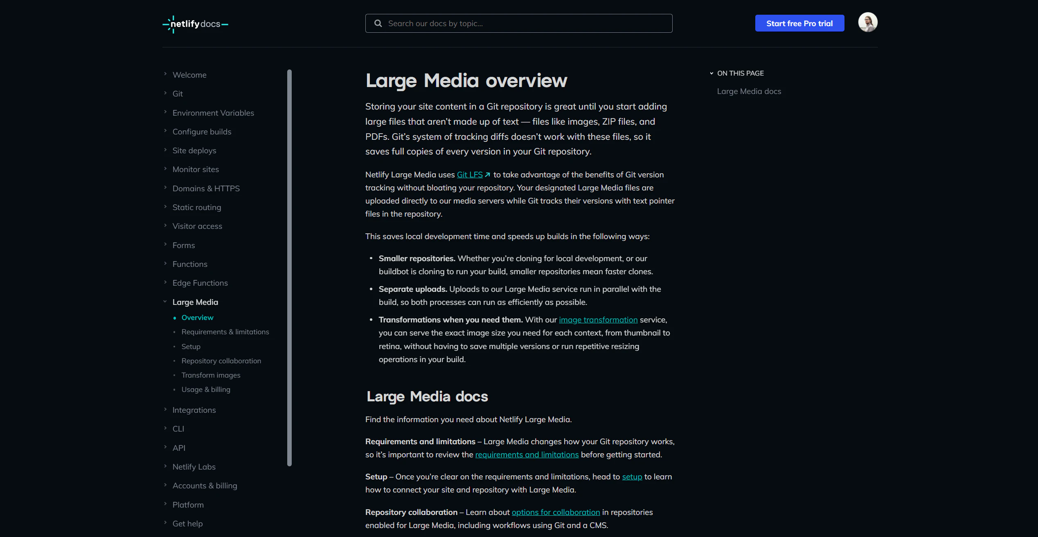Screen dimensions: 1038x537
Task: Click the Netlify docs logo
Action: 195,24
